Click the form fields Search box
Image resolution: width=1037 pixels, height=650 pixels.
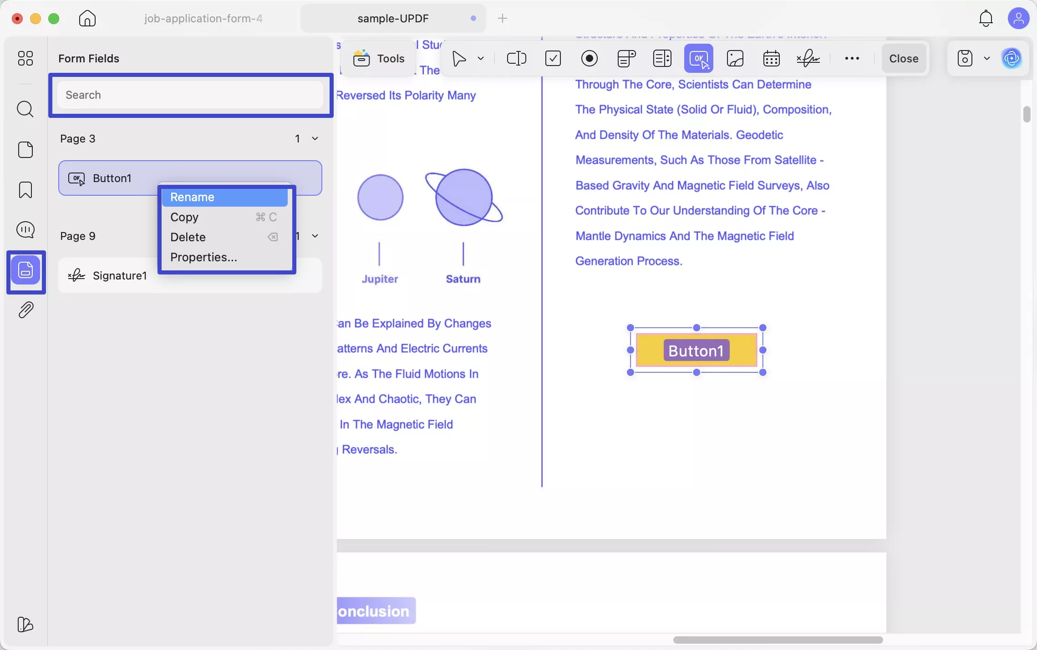coord(190,95)
